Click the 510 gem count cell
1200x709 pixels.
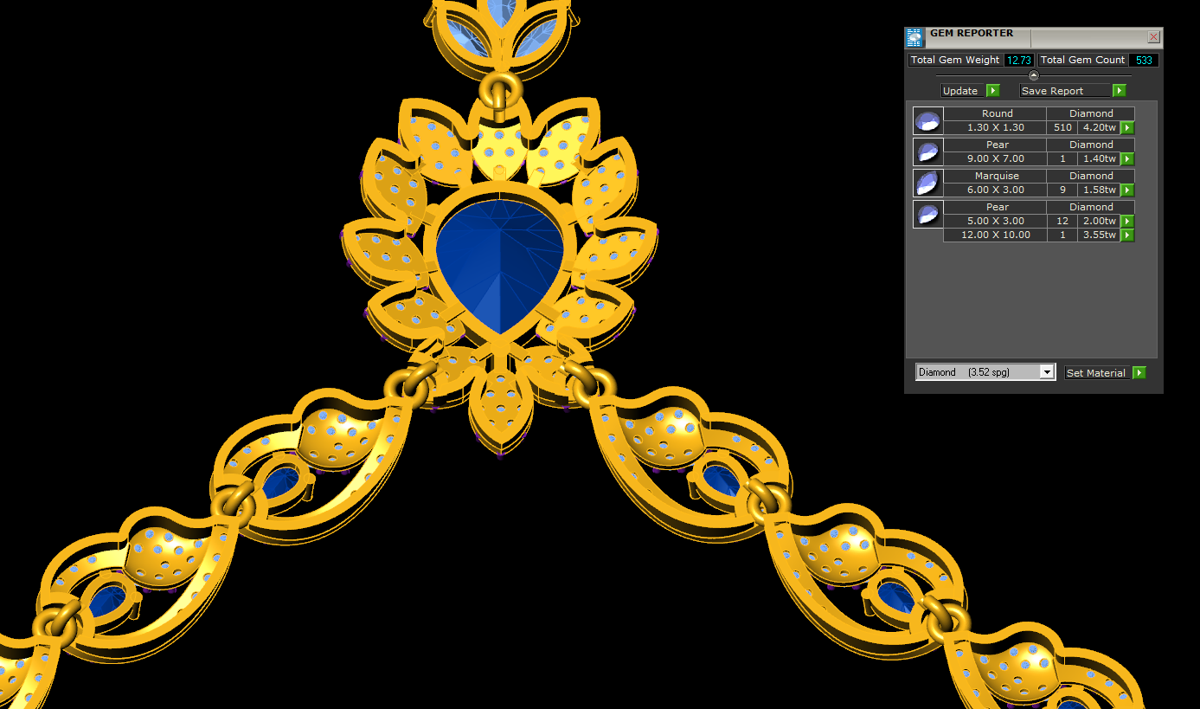pos(1062,128)
